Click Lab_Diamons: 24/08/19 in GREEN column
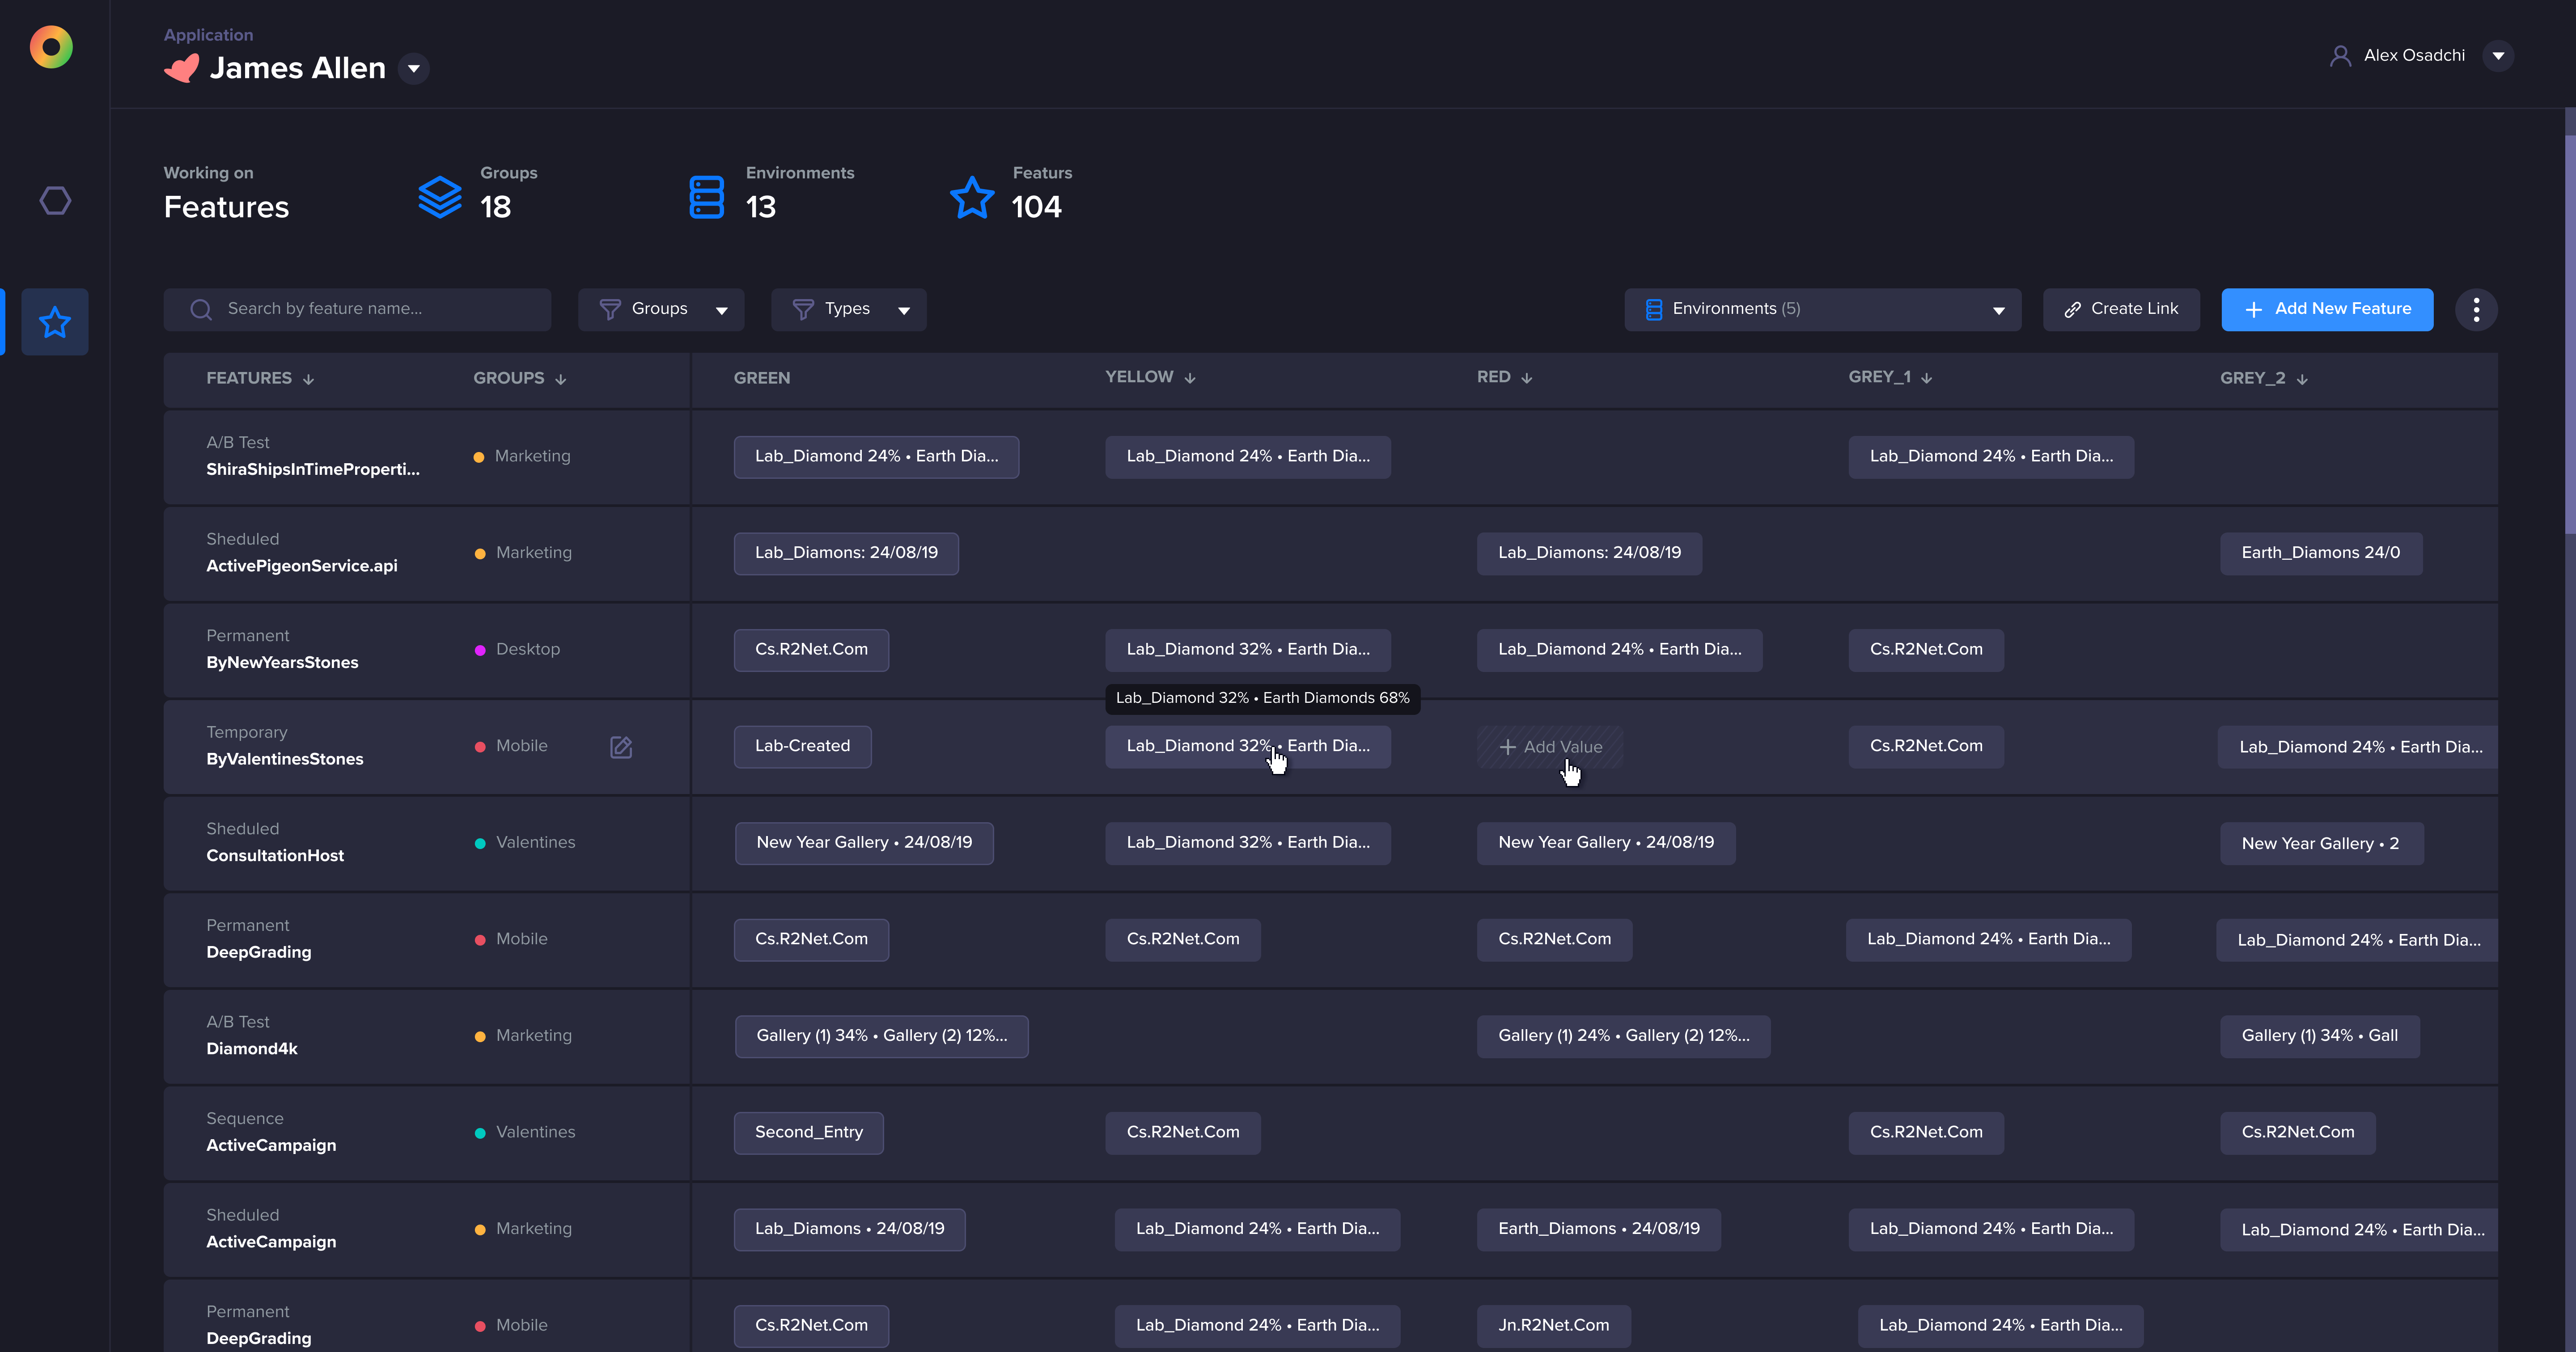The image size is (2576, 1352). (846, 553)
